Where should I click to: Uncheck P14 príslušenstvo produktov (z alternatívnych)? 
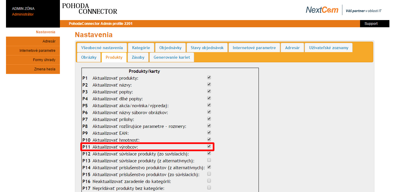pos(209,167)
